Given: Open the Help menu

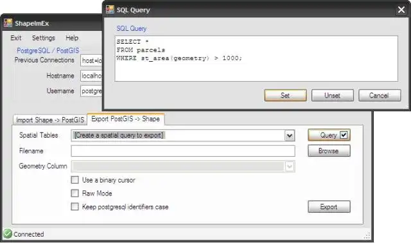Looking at the screenshot, I should [x=72, y=38].
